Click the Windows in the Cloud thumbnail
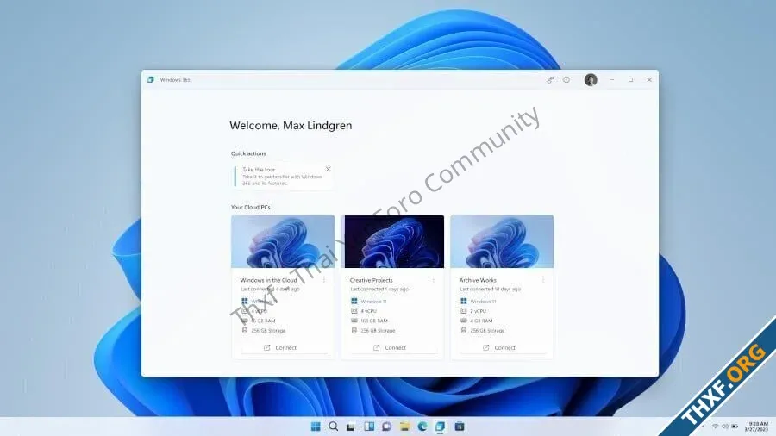Screen dimensions: 776x436 point(283,241)
